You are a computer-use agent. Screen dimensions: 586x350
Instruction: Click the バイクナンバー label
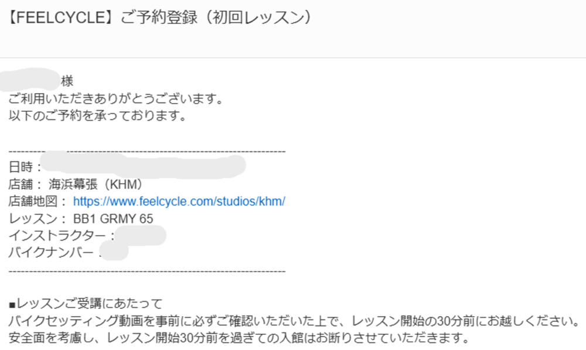[51, 253]
